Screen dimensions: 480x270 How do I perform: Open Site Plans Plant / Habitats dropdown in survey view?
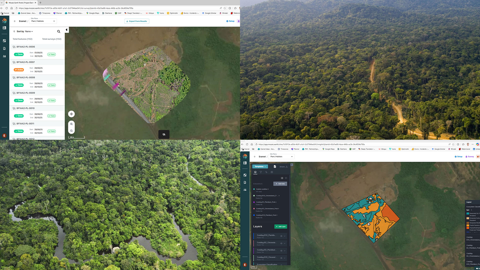coord(43,21)
